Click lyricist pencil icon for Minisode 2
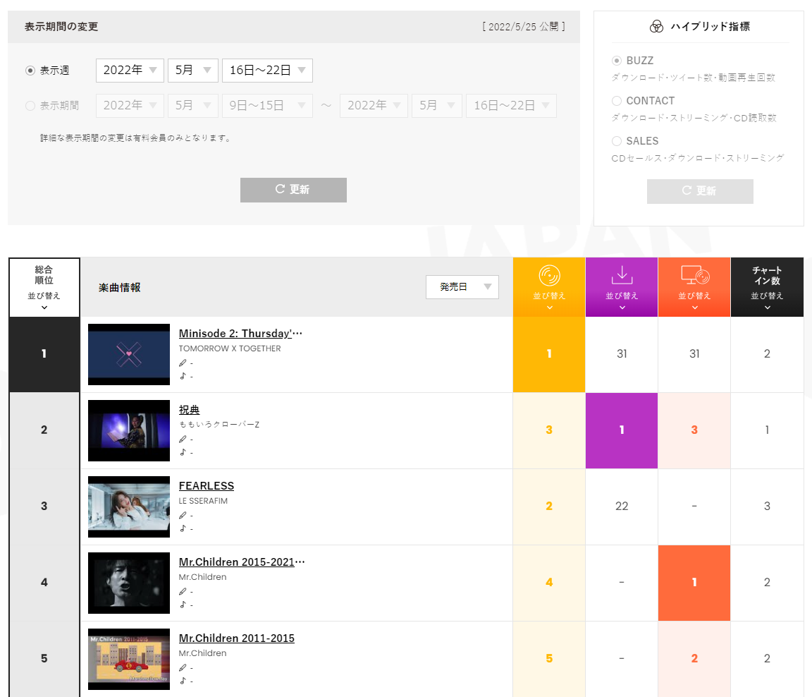The image size is (812, 697). [x=183, y=363]
